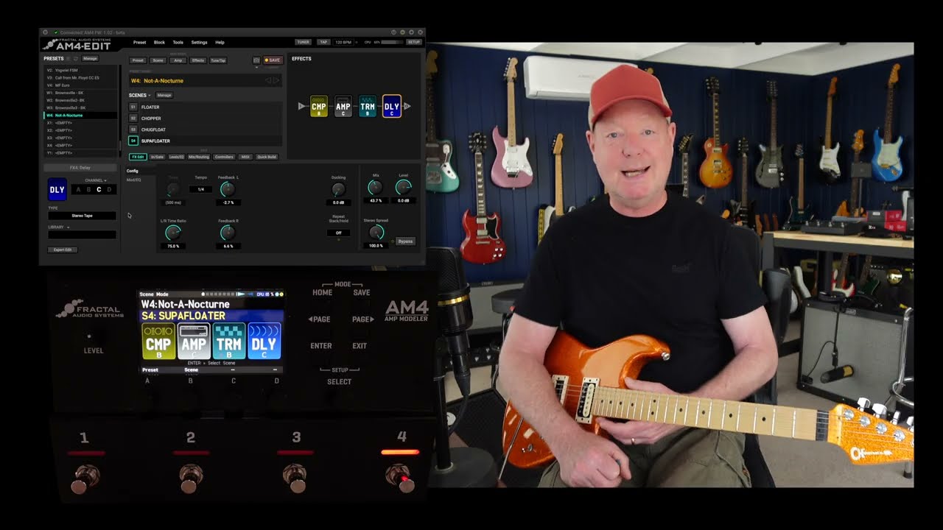Open the delay TYPE Stereo Tape dropdown
The image size is (943, 530).
(x=82, y=216)
